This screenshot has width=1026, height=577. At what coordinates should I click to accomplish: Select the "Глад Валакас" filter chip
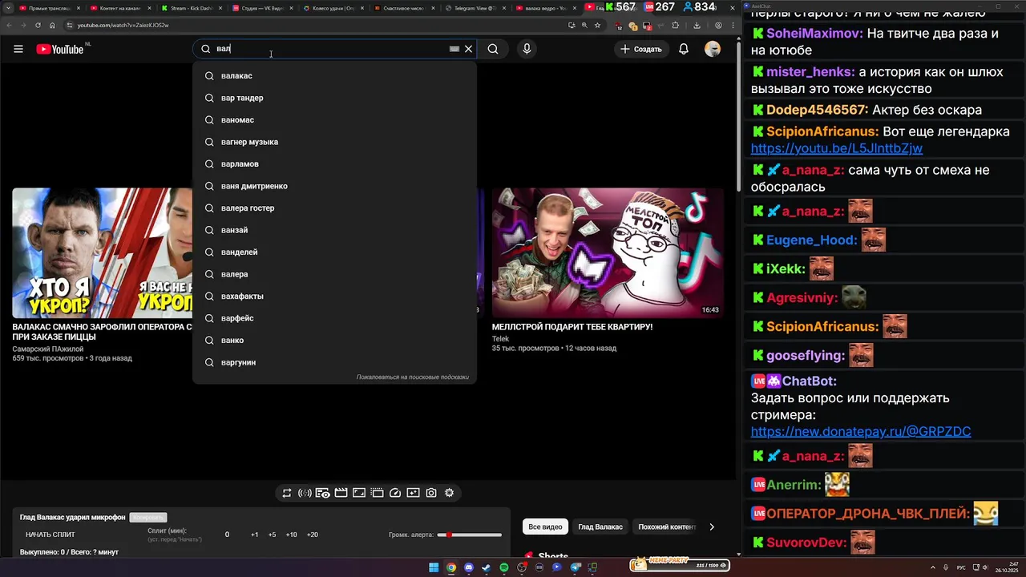click(x=600, y=527)
